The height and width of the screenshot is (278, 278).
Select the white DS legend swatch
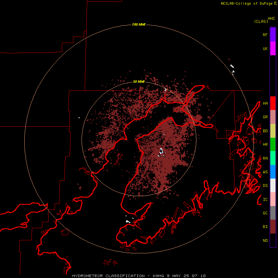pyautogui.click(x=273, y=185)
